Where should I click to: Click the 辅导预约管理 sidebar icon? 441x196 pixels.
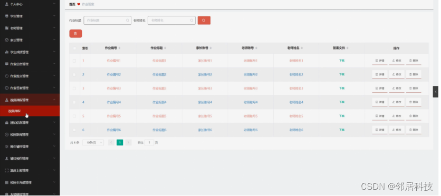point(7,159)
